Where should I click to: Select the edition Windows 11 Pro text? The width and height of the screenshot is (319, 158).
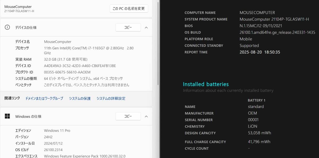coord(57,130)
